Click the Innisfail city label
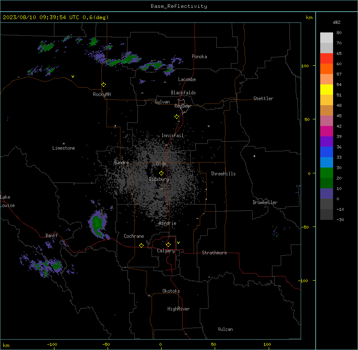This screenshot has height=350, width=358. pyautogui.click(x=172, y=136)
